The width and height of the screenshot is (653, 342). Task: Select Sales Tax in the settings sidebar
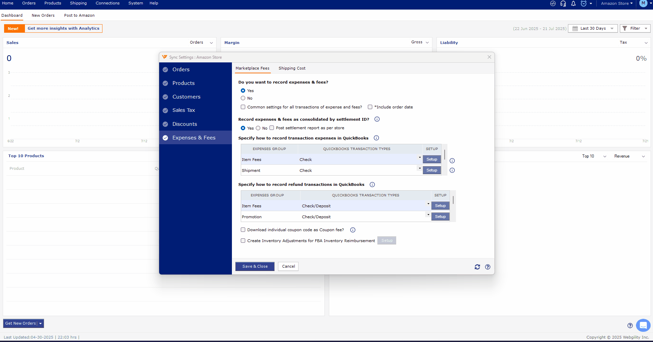183,110
